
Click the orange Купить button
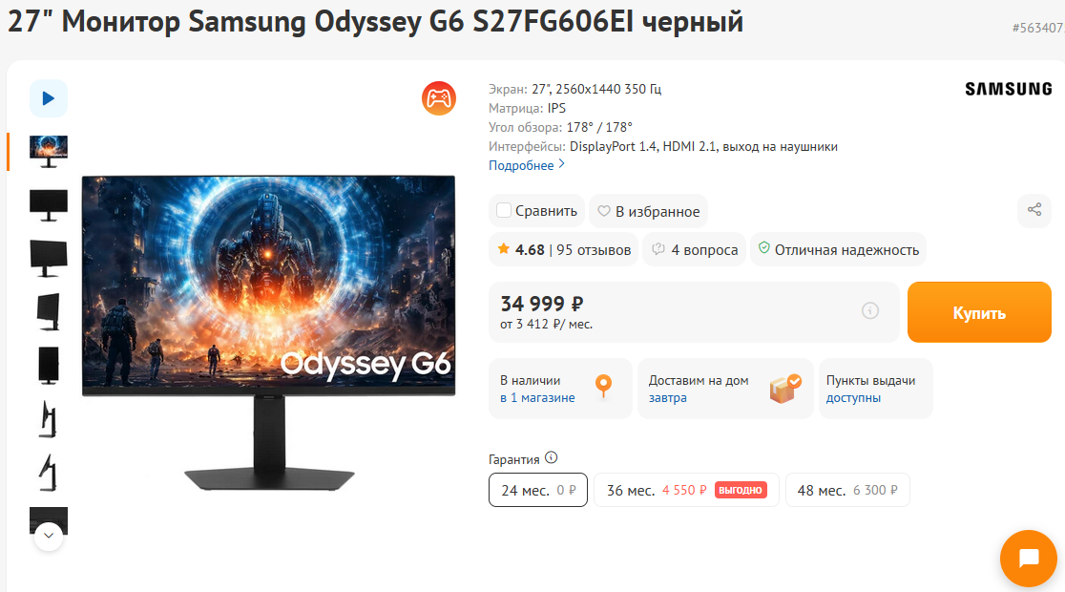point(979,312)
